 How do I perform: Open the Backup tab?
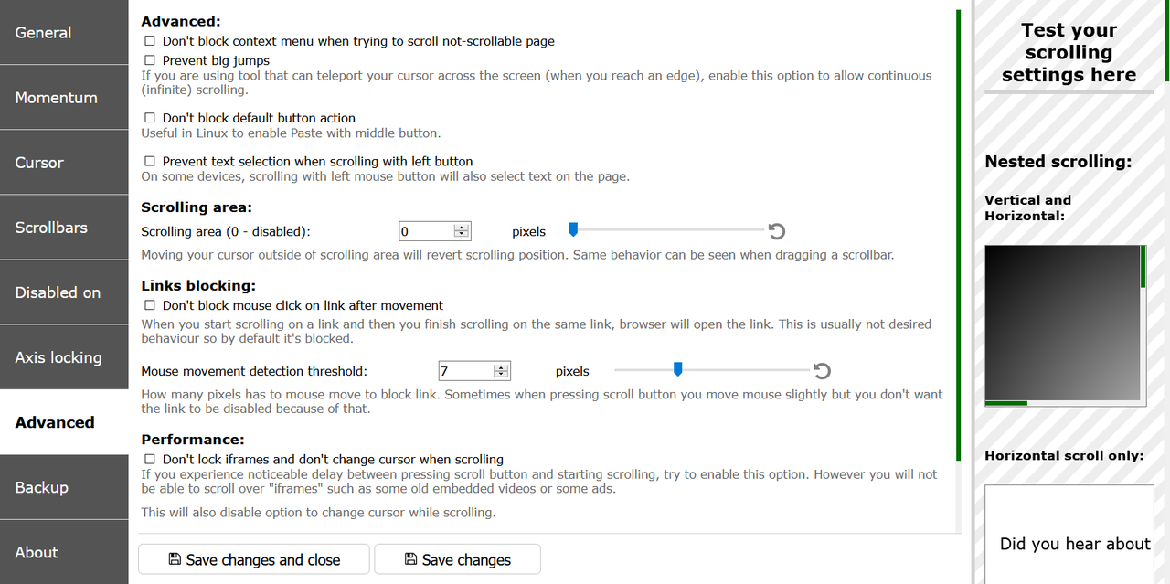pyautogui.click(x=64, y=486)
